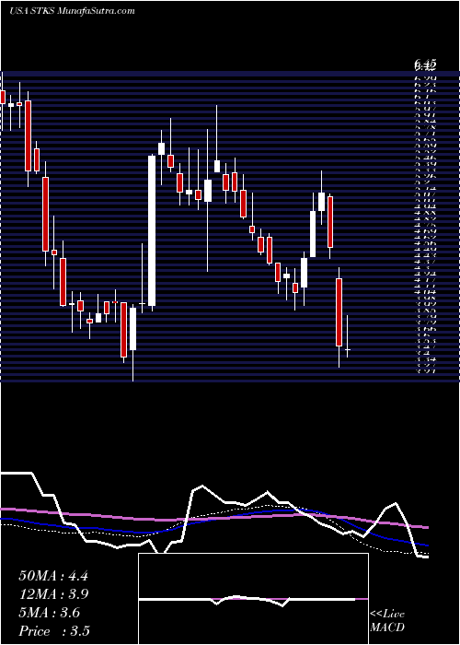Image resolution: width=460 pixels, height=645 pixels.
Task: Click the tallest white bullish candle body
Action: 152,230
